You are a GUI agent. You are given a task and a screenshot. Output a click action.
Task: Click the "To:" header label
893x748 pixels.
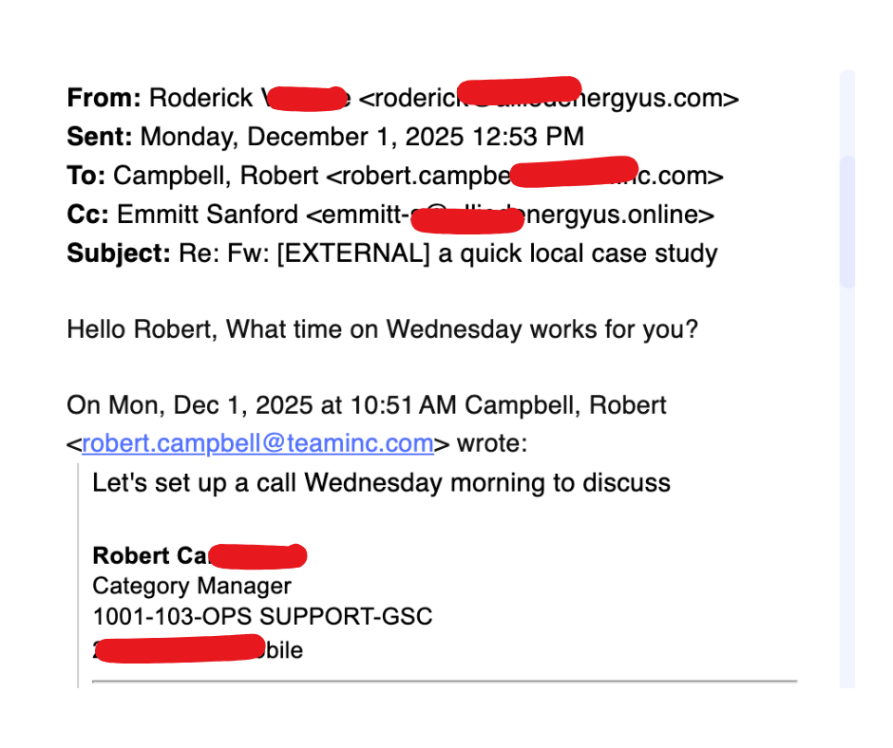pos(86,176)
